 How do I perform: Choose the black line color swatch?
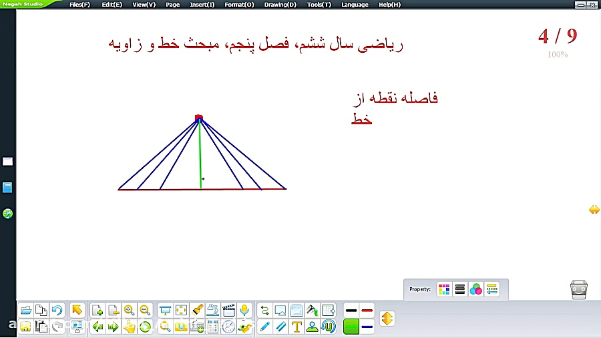[x=351, y=311]
